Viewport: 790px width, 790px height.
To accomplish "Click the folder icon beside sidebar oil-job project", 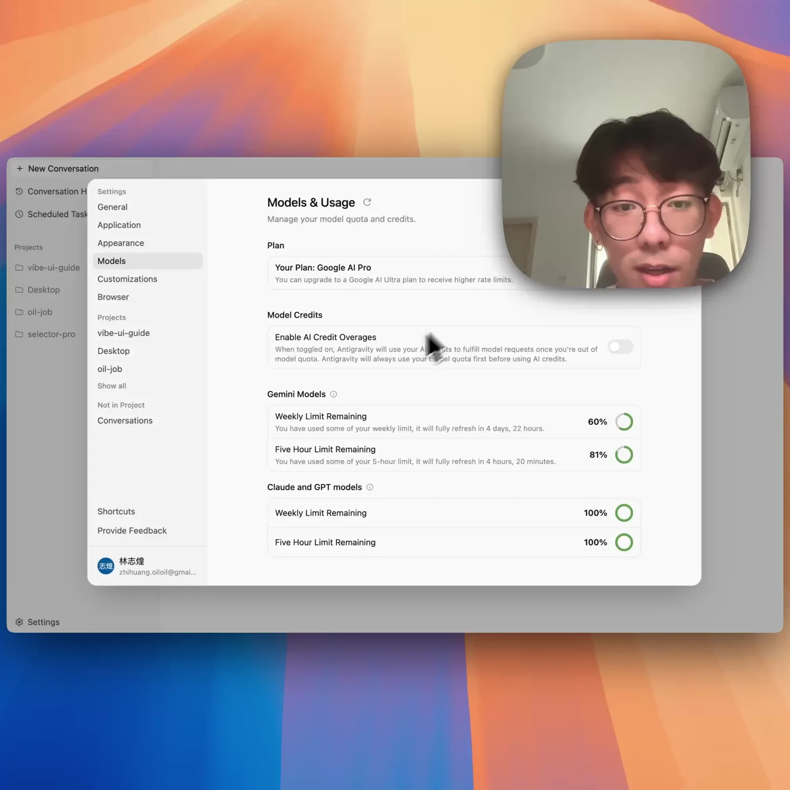I will click(x=19, y=312).
